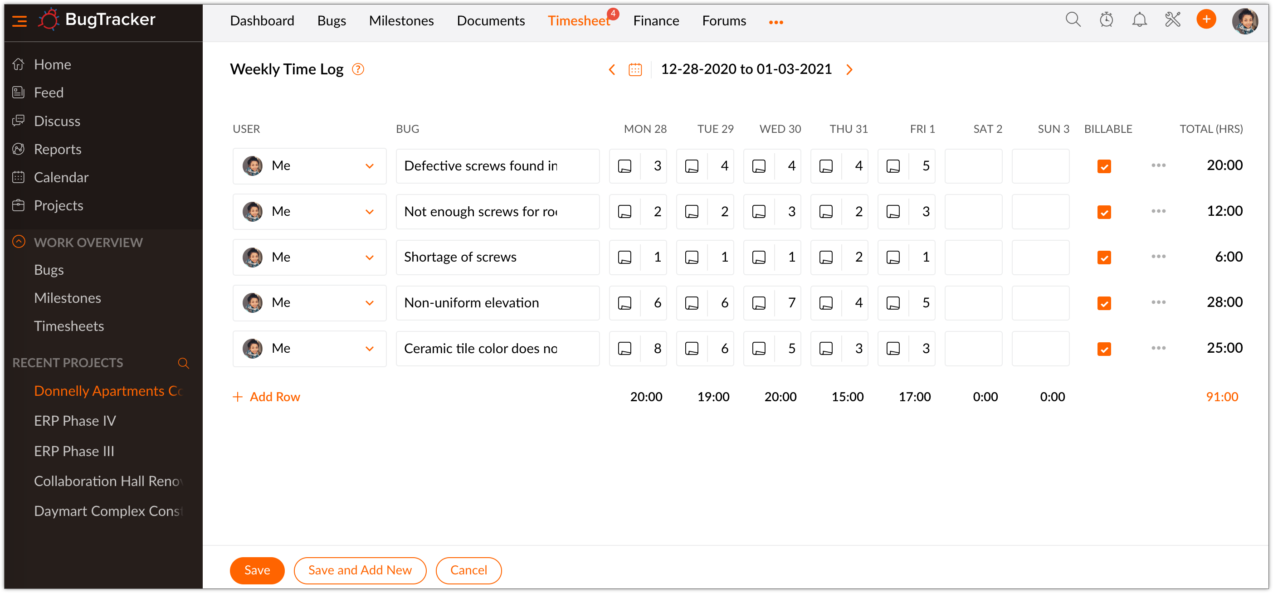Expand user dropdown in Not enough screws row
The height and width of the screenshot is (593, 1273).
point(369,212)
